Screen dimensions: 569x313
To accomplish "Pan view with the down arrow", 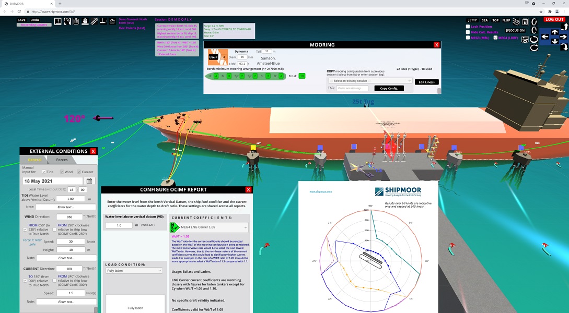I will tap(555, 41).
